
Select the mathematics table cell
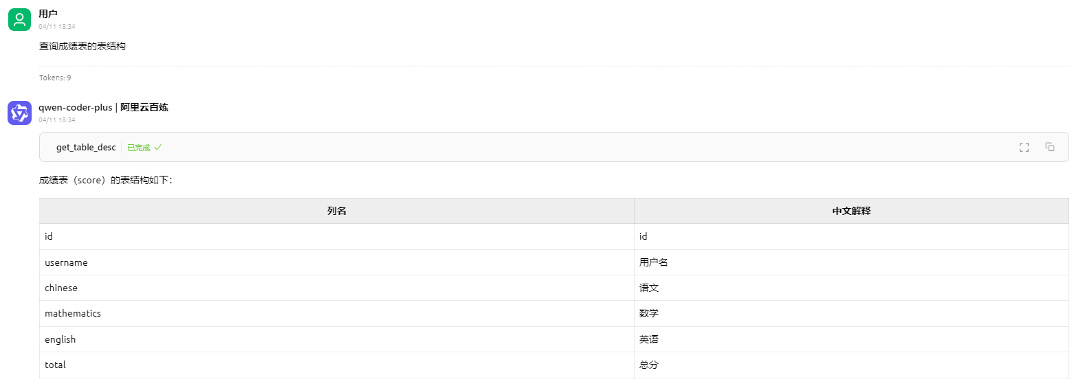click(x=73, y=313)
